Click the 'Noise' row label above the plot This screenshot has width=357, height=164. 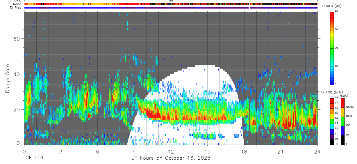(17, 4)
